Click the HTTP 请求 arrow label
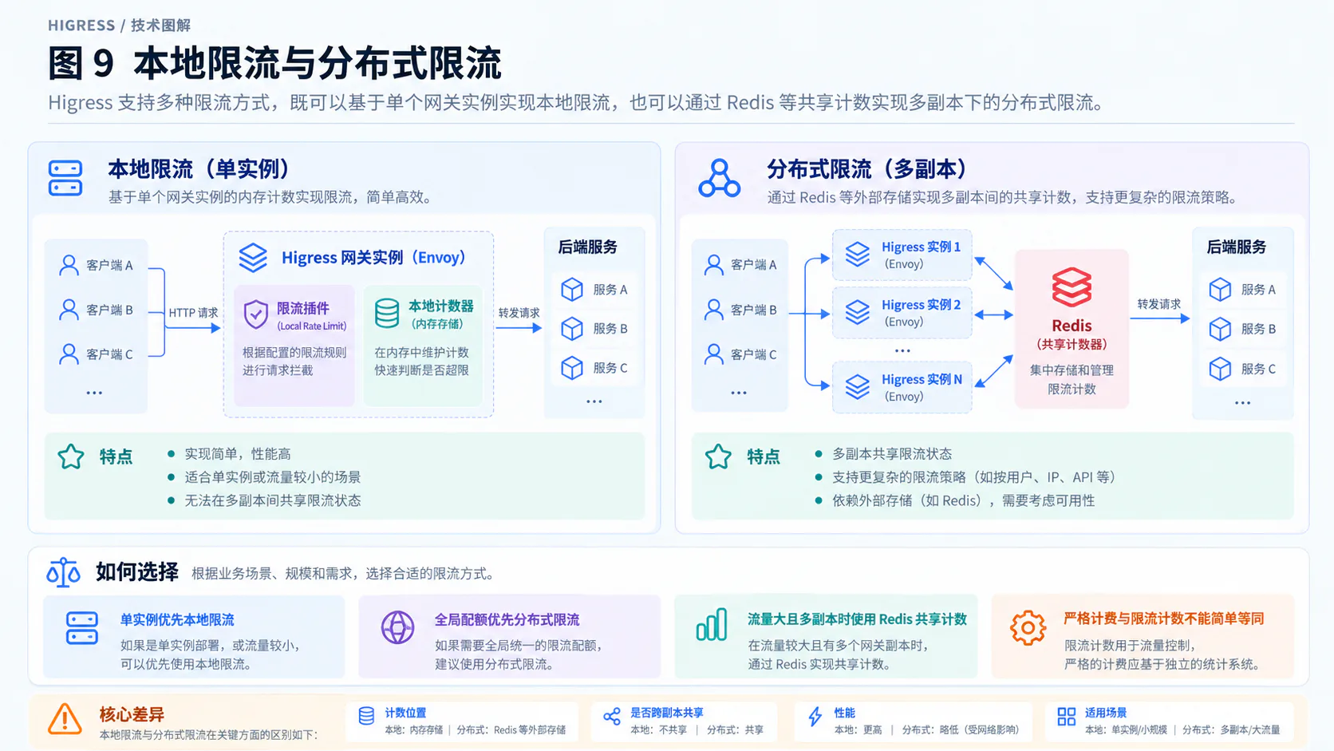This screenshot has width=1334, height=751. (193, 313)
